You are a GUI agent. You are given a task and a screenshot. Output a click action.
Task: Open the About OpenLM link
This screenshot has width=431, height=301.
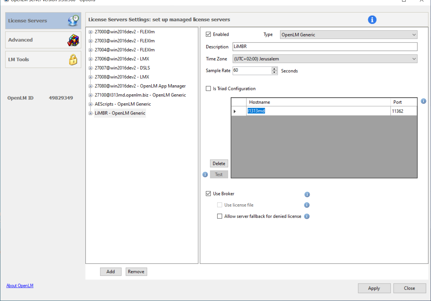pos(20,286)
